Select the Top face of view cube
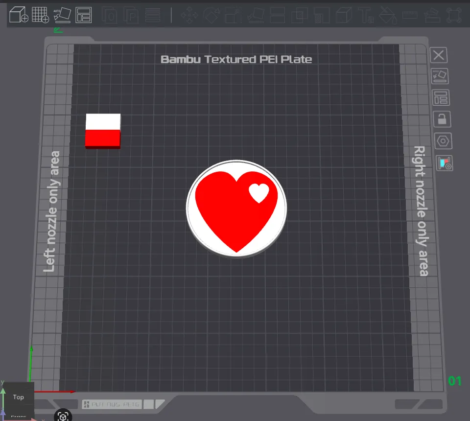 (18, 397)
